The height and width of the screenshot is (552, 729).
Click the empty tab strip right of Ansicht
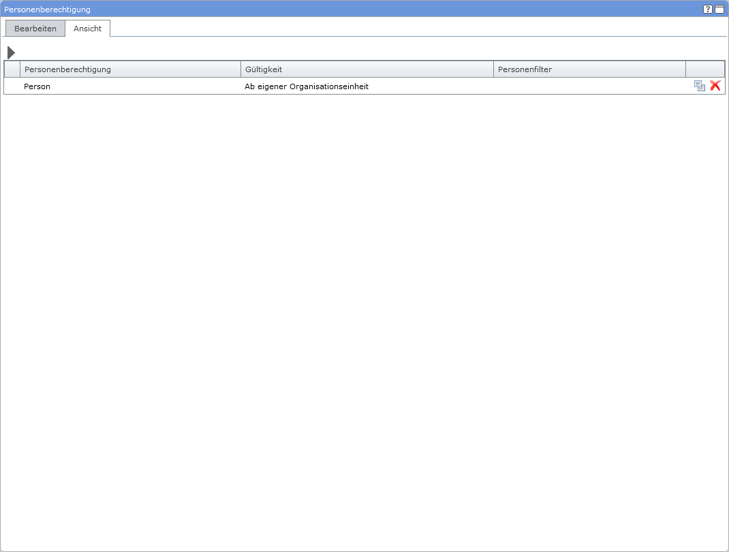coord(409,29)
